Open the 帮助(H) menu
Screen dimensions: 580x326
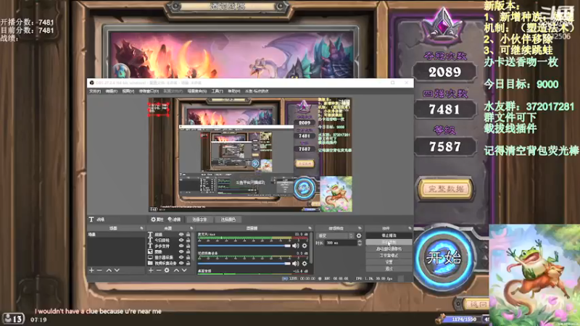click(233, 91)
